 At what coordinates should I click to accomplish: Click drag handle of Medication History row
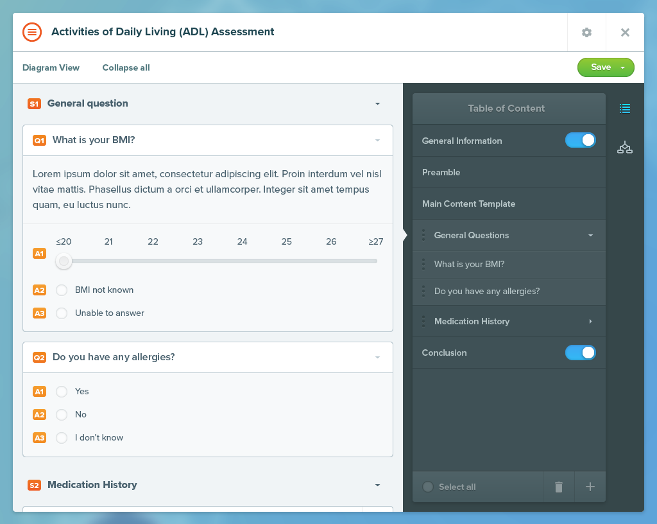[x=423, y=321]
